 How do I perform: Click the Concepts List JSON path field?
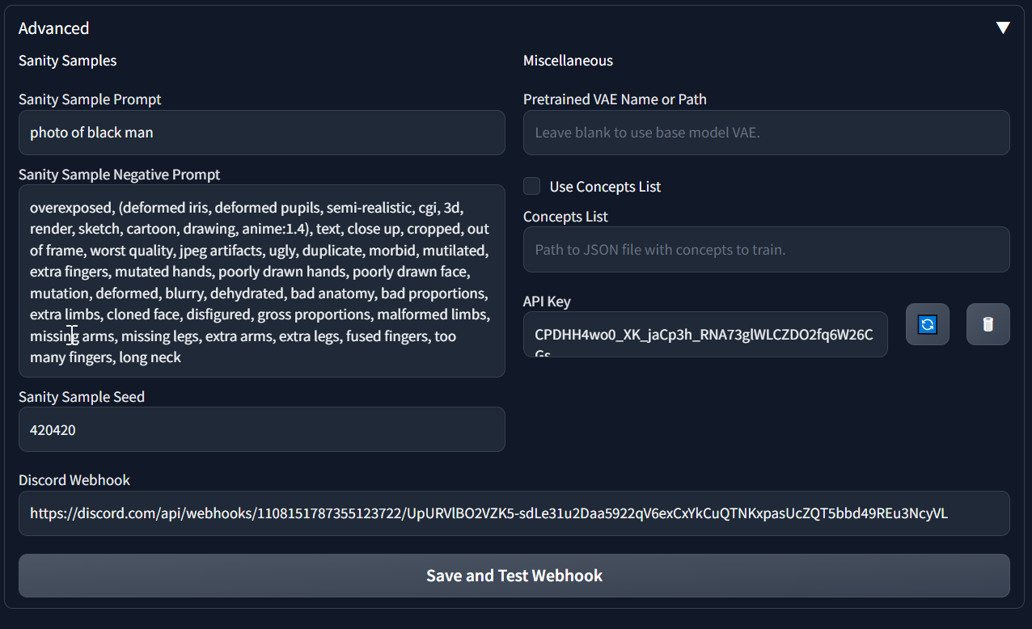coord(766,249)
